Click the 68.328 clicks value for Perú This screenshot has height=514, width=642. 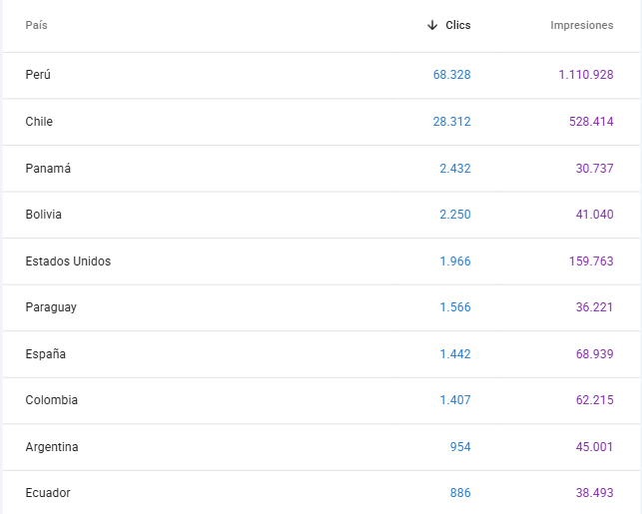pyautogui.click(x=451, y=75)
